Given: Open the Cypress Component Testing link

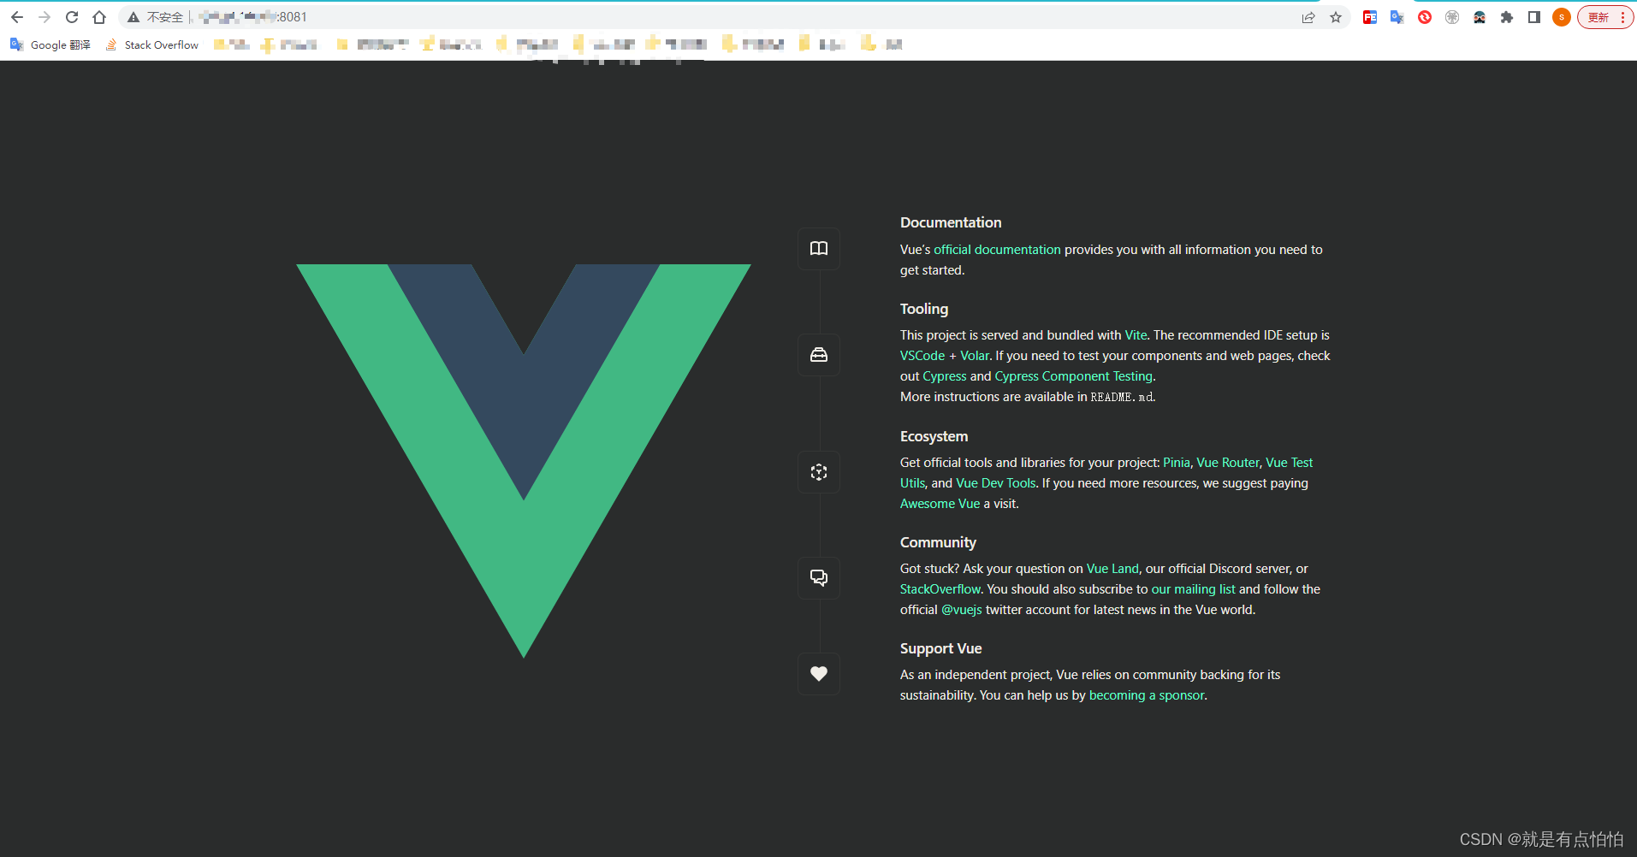Looking at the screenshot, I should (x=1074, y=376).
